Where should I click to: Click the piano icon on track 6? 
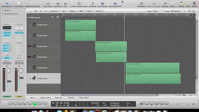34,78
